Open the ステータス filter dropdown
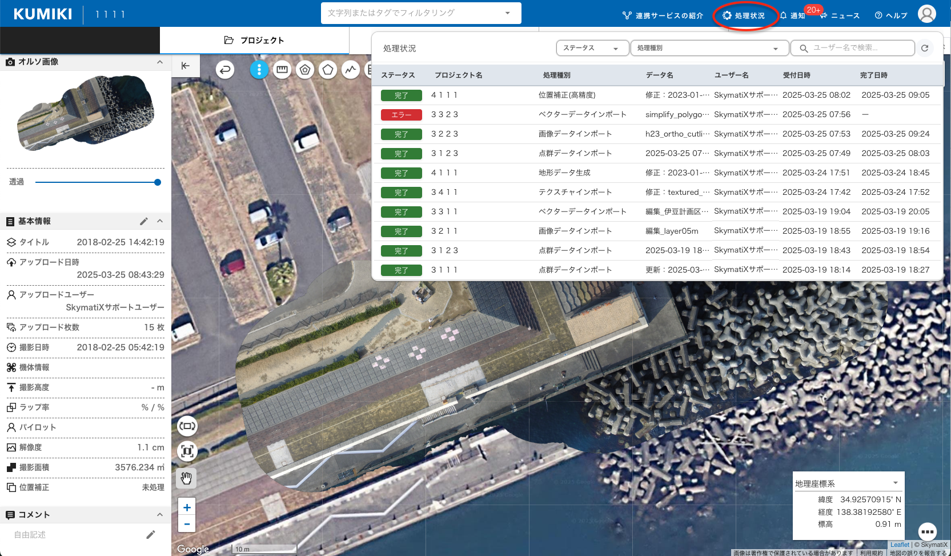Screen dimensions: 951x556 coord(592,48)
